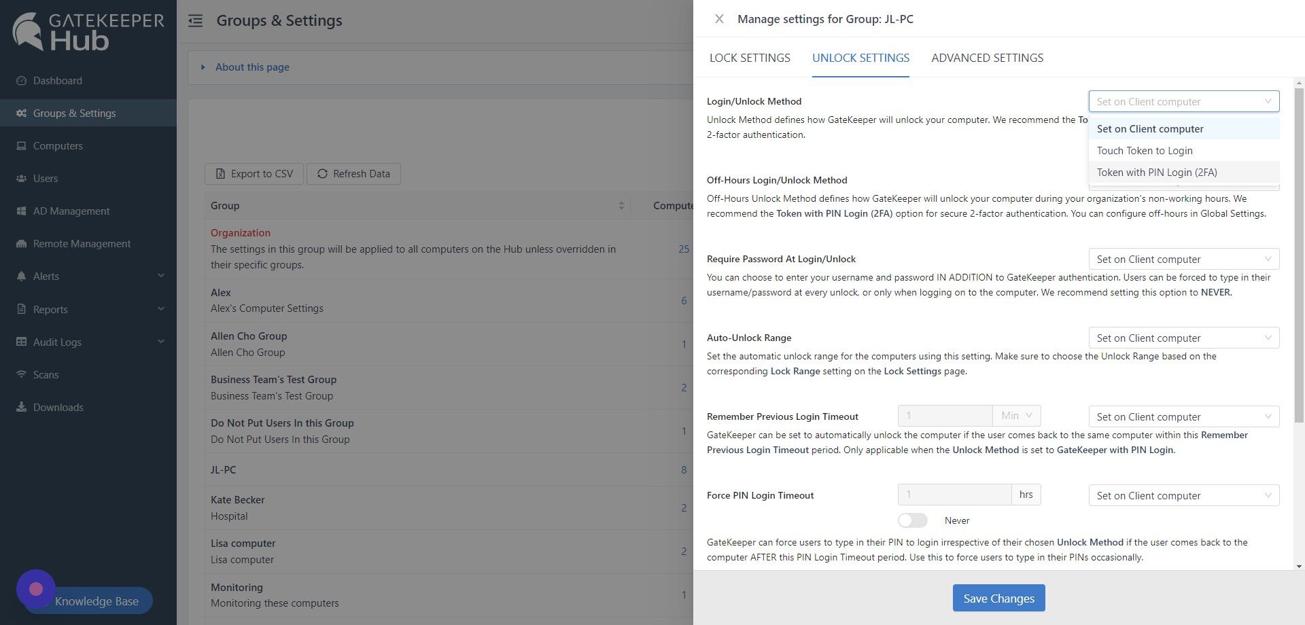The image size is (1305, 625).
Task: Switch to the UNLOCK SETTINGS tab
Action: pyautogui.click(x=860, y=58)
